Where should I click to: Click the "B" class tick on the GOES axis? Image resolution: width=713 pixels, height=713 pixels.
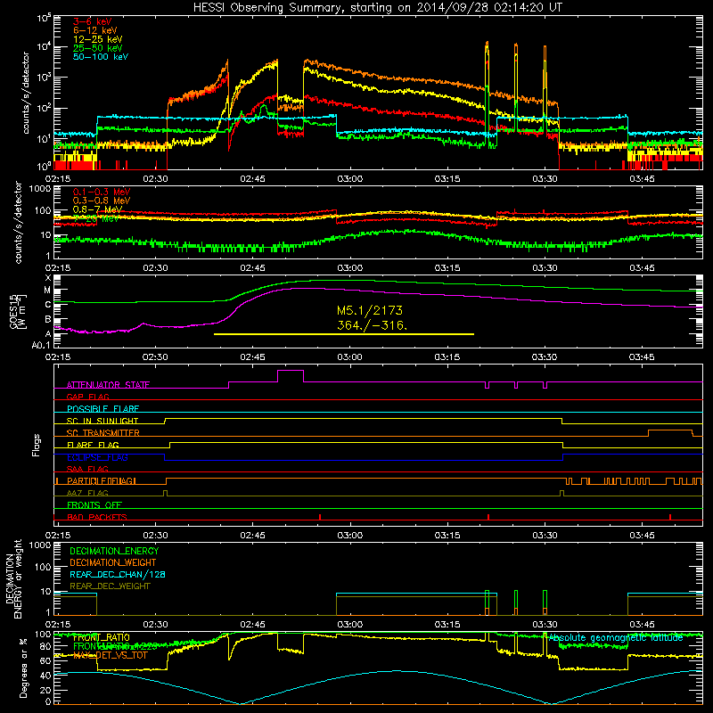[x=48, y=319]
